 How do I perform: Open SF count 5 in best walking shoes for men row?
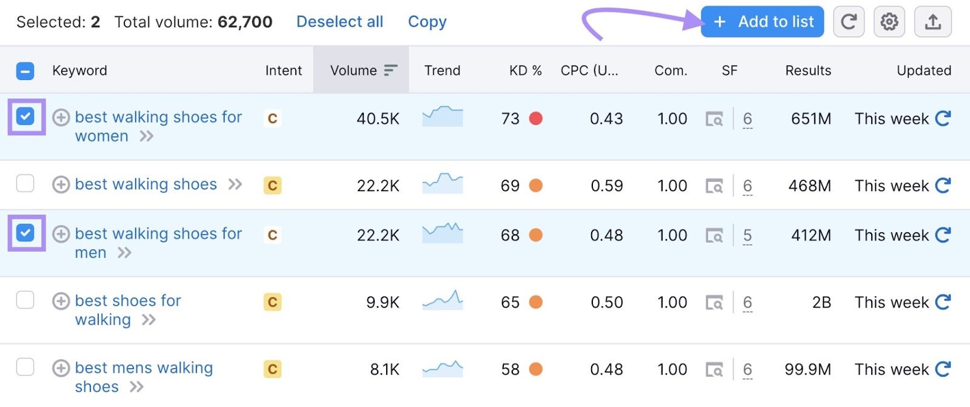(748, 235)
